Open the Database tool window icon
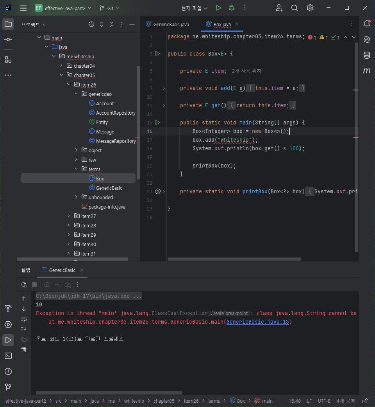Screen dimensions: 375x407 coord(366,55)
